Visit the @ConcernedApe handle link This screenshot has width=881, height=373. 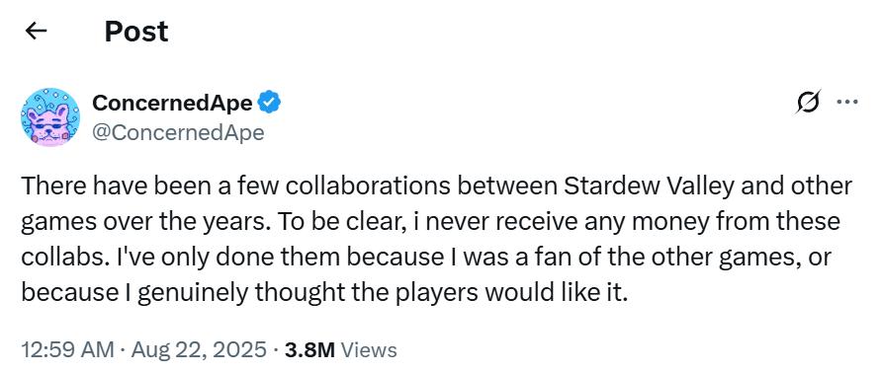coord(178,133)
